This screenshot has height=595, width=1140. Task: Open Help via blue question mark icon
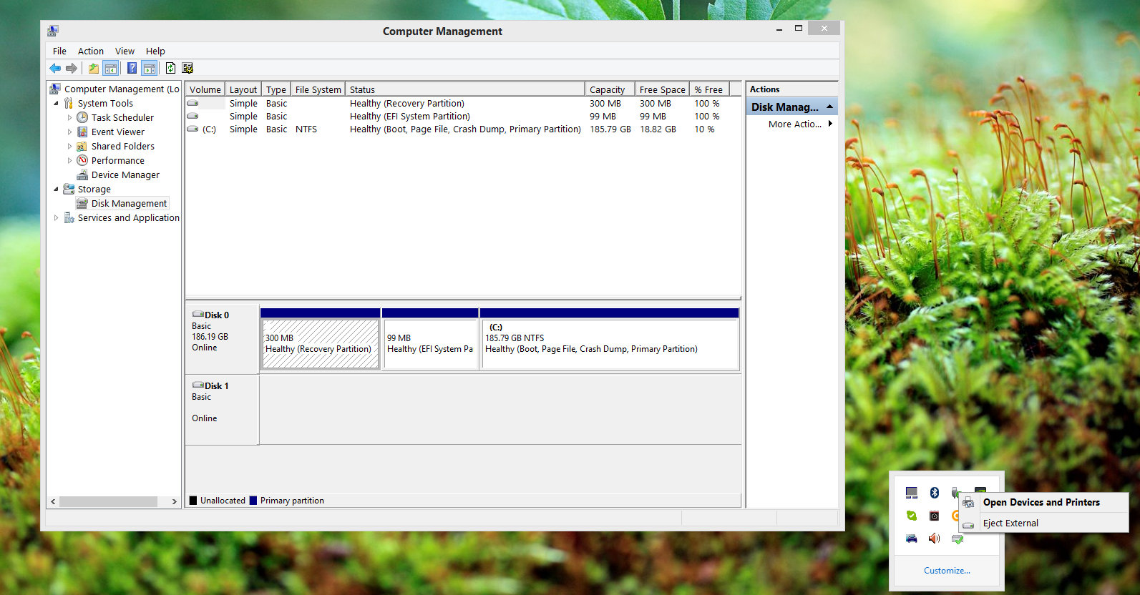(132, 69)
